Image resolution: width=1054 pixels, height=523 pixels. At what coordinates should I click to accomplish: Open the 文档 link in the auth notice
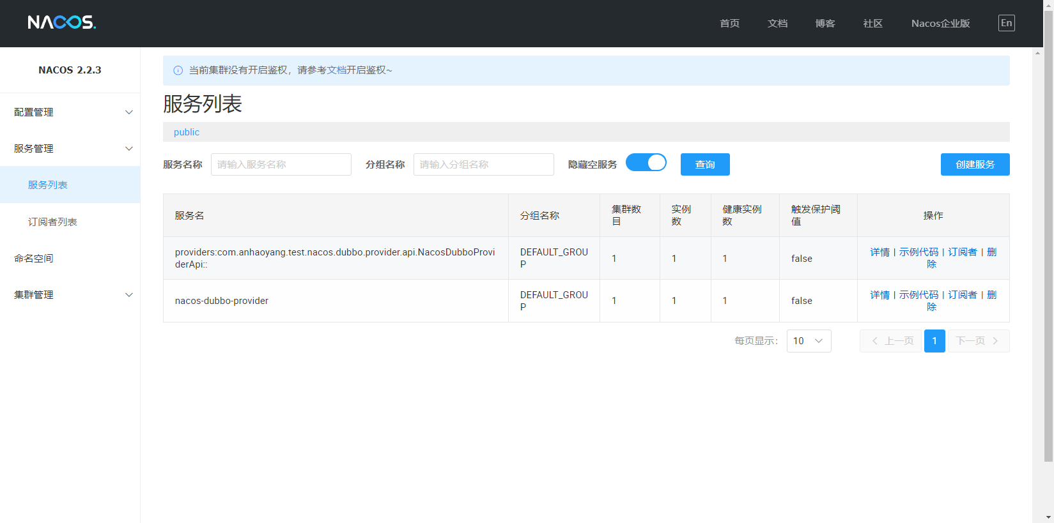(337, 70)
